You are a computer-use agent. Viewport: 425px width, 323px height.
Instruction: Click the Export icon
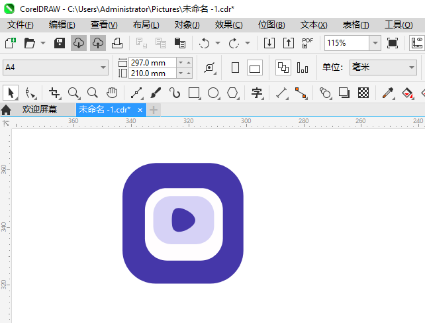(x=289, y=43)
